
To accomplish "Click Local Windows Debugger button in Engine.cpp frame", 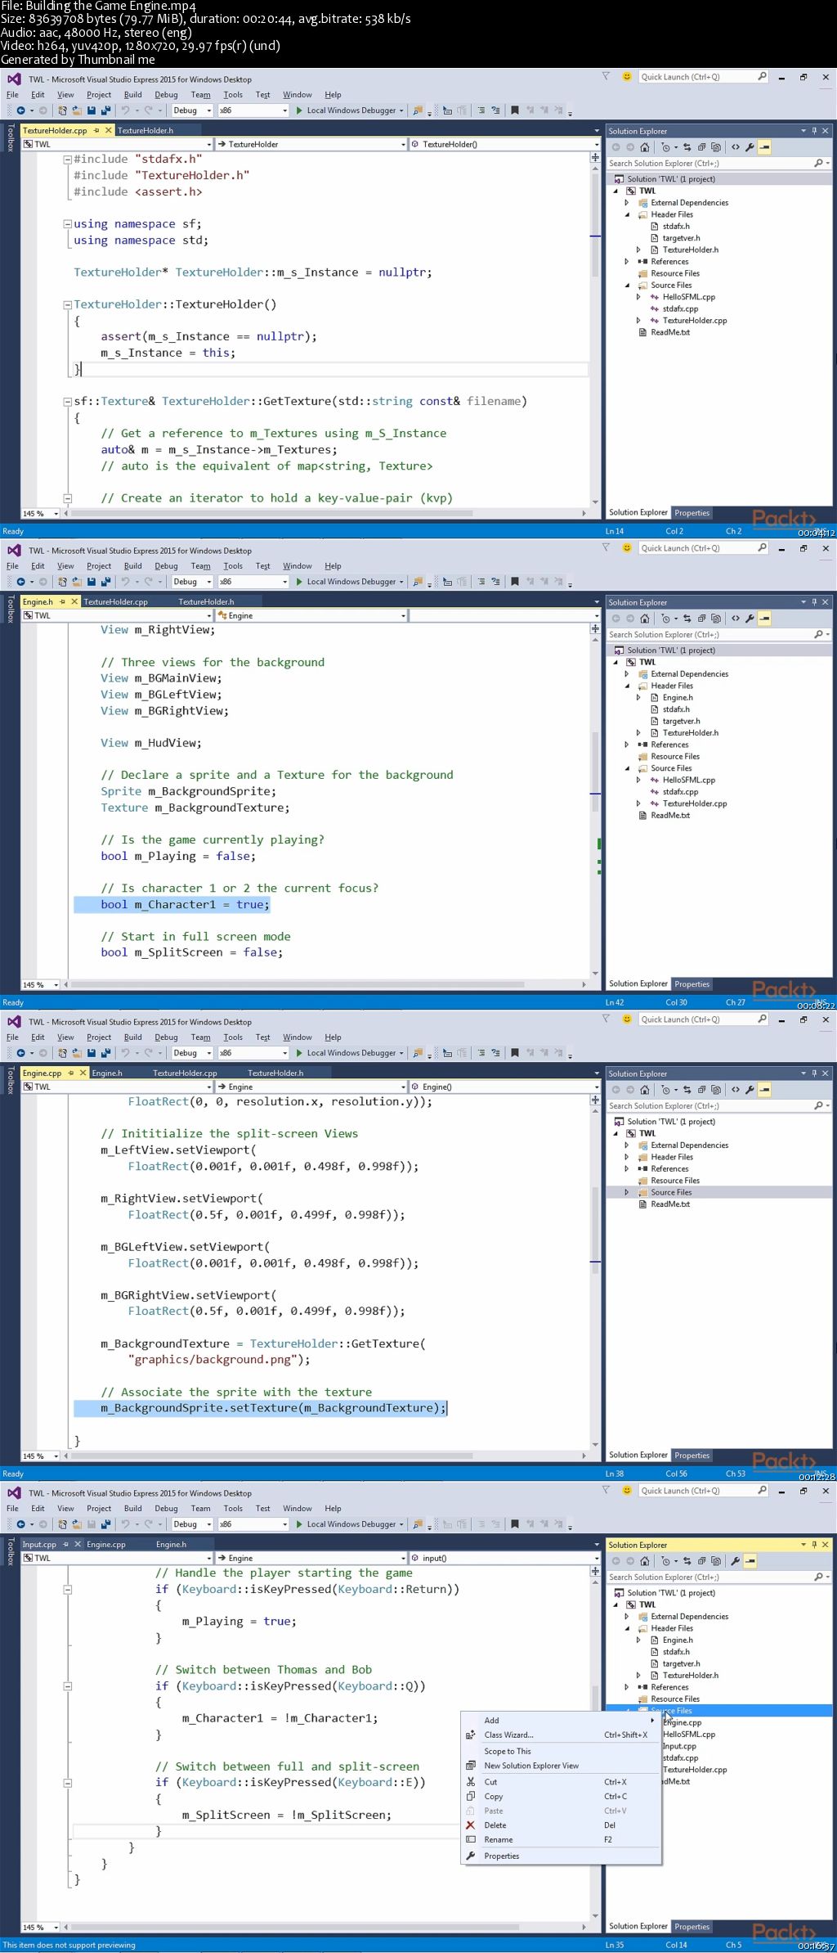I will tap(351, 1053).
